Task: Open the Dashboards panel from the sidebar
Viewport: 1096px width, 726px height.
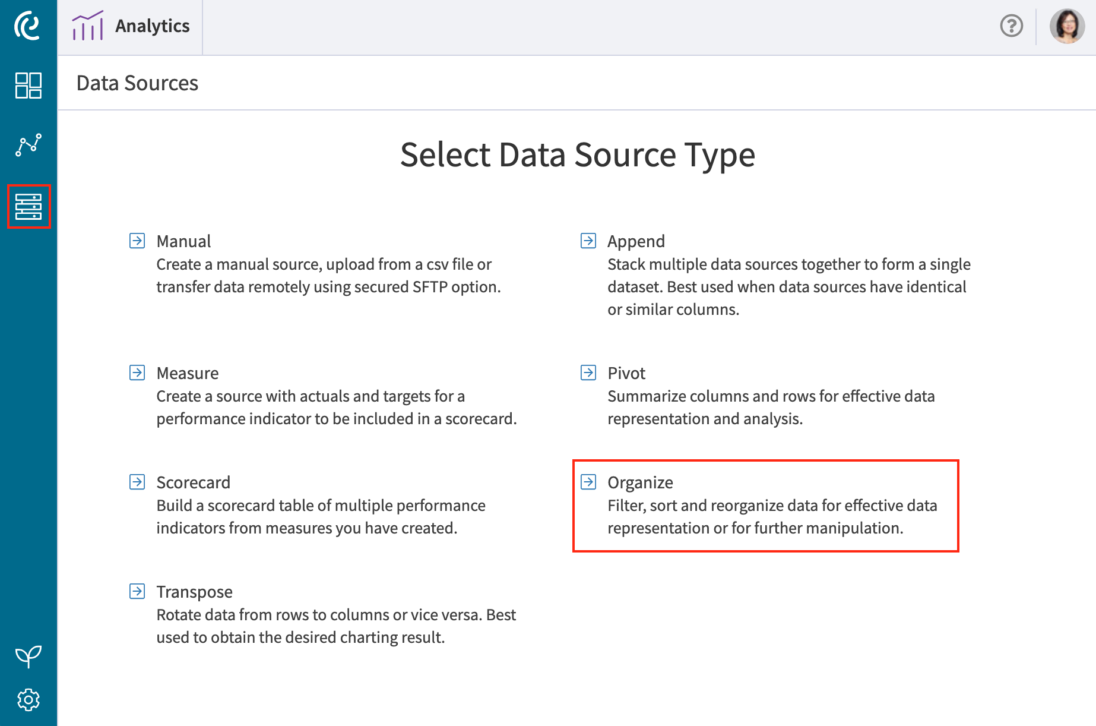Action: pyautogui.click(x=28, y=86)
